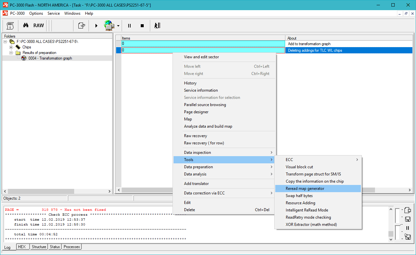
Task: Switch to the Status tab
Action: pyautogui.click(x=55, y=247)
